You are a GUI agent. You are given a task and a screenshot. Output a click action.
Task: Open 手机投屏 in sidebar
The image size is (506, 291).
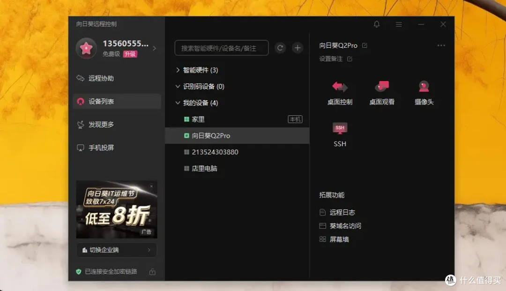[117, 148]
